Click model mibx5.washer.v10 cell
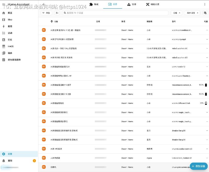The height and width of the screenshot is (172, 209). (180, 49)
